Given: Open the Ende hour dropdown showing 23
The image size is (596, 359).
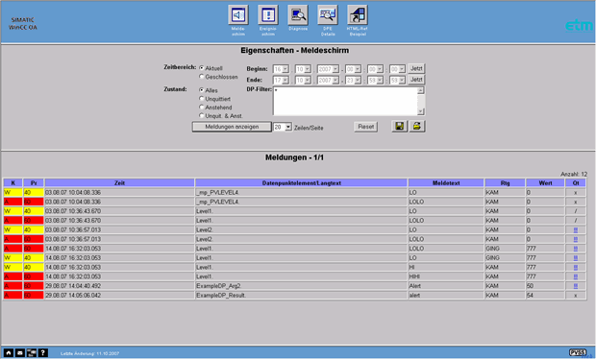Looking at the screenshot, I should (353, 81).
